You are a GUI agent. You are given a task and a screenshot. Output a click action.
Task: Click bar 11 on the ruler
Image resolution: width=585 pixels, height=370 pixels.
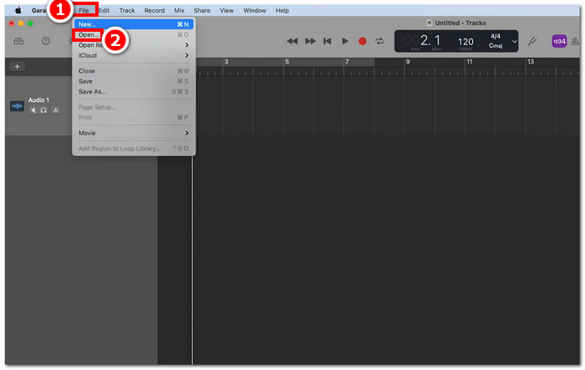point(470,62)
